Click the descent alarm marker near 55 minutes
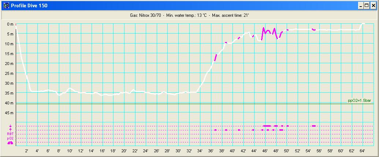 pyautogui.click(x=314, y=126)
